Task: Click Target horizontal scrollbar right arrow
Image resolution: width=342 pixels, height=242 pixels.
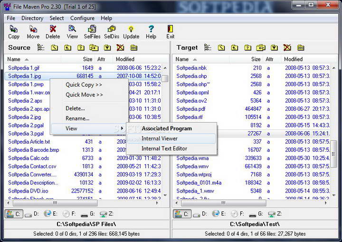Action: [x=325, y=203]
